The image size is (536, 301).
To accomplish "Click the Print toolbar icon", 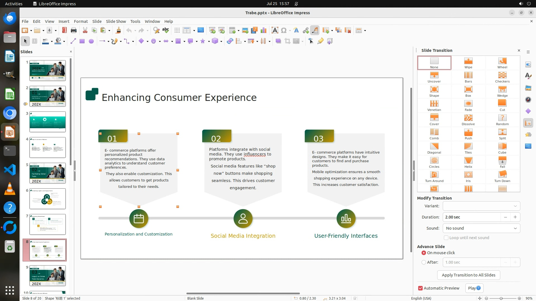I will 74,30.
